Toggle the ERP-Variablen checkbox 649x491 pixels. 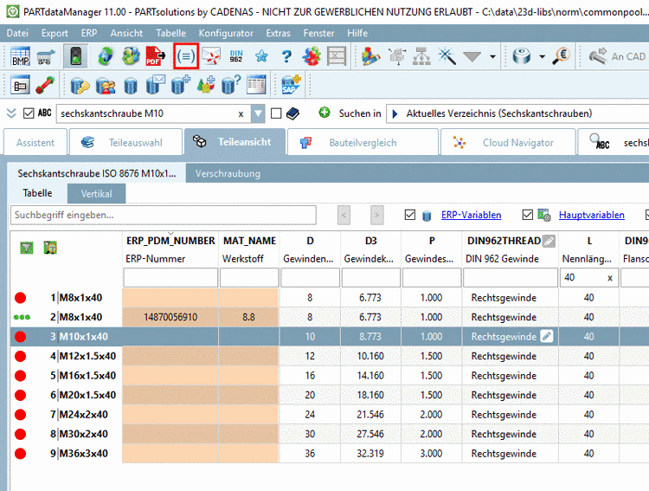point(410,215)
